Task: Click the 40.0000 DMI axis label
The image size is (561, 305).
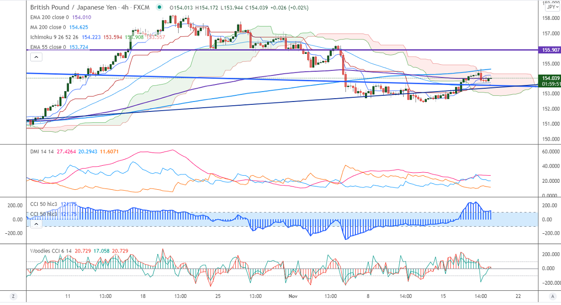Action: [551, 166]
